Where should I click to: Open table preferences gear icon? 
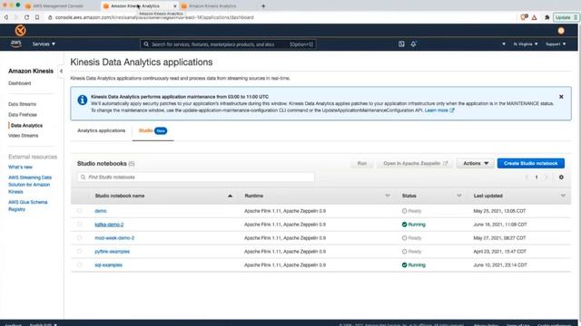pyautogui.click(x=561, y=177)
